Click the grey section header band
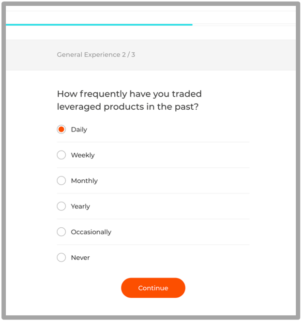This screenshot has width=303, height=322. click(x=151, y=55)
